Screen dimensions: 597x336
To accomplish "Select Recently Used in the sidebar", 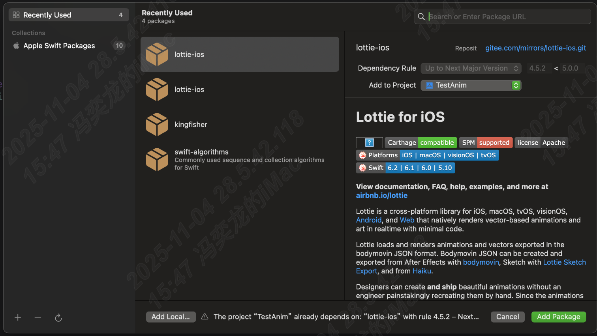I will [69, 15].
